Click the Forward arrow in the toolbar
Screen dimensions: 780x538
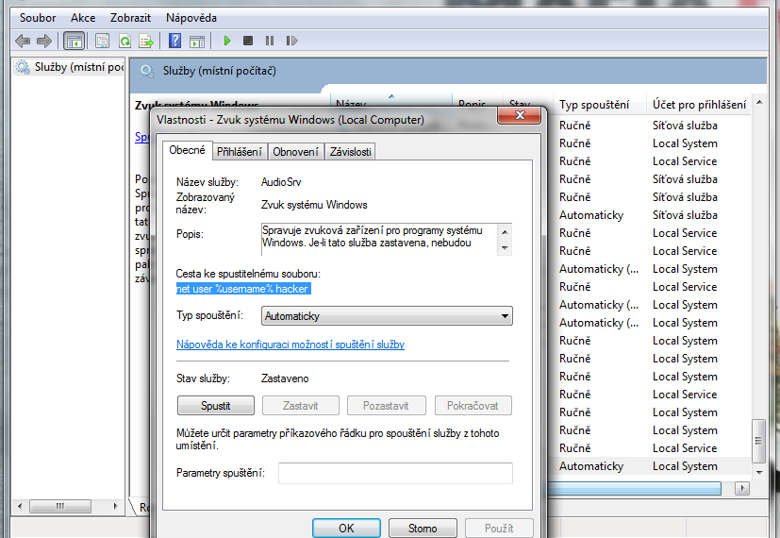[43, 41]
